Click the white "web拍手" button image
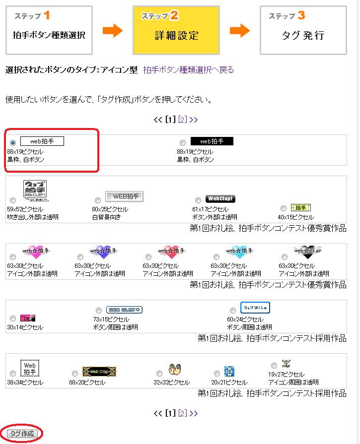 coord(42,141)
